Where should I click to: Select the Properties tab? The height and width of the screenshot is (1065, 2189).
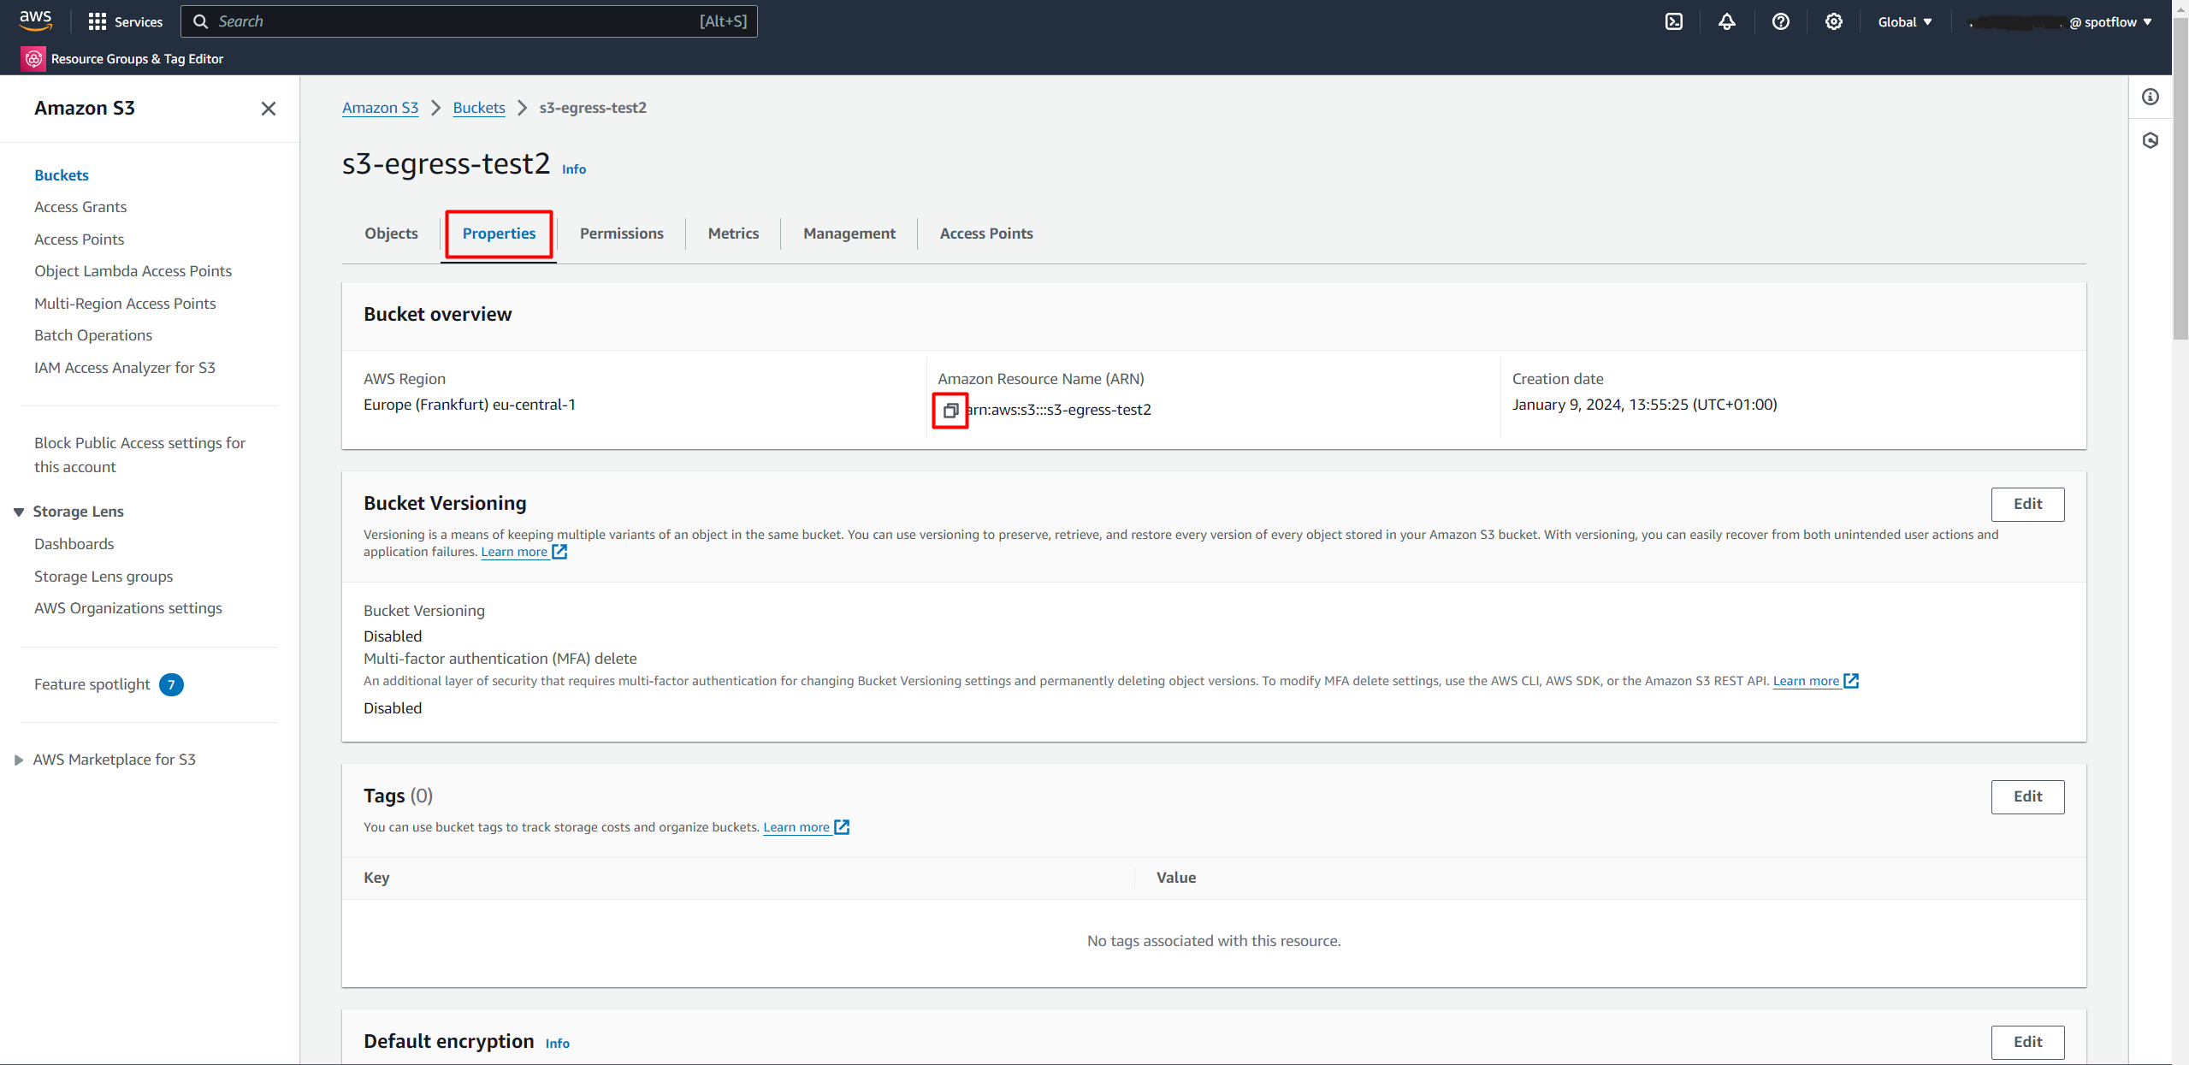pyautogui.click(x=499, y=234)
